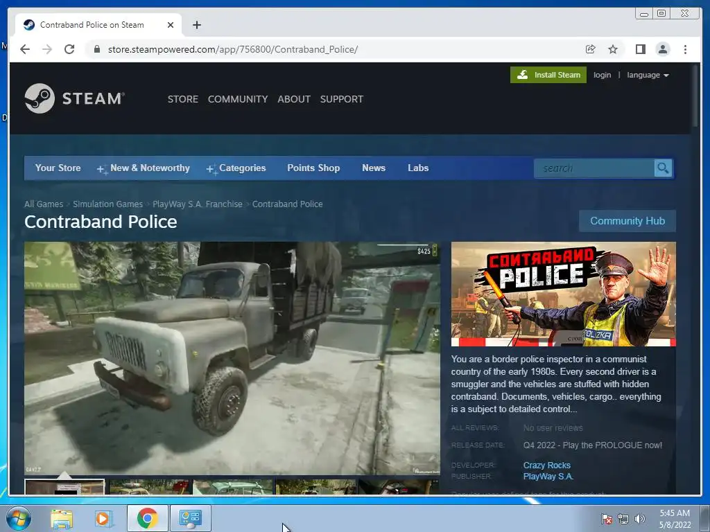The width and height of the screenshot is (710, 532).
Task: Bookmark page with star icon
Action: pos(613,49)
